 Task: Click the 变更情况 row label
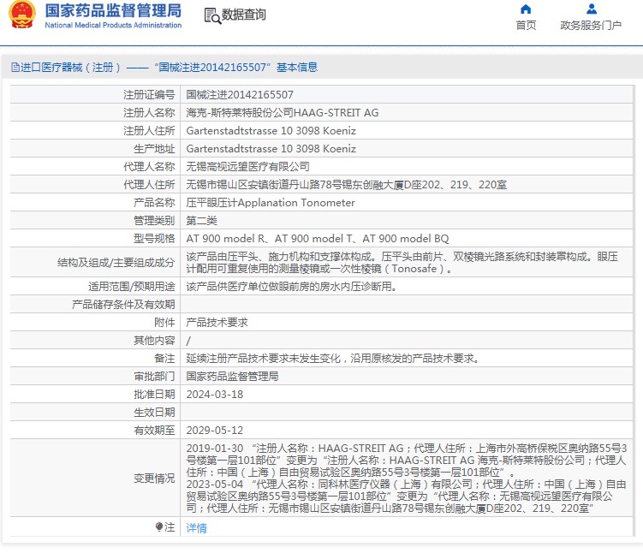coord(154,478)
